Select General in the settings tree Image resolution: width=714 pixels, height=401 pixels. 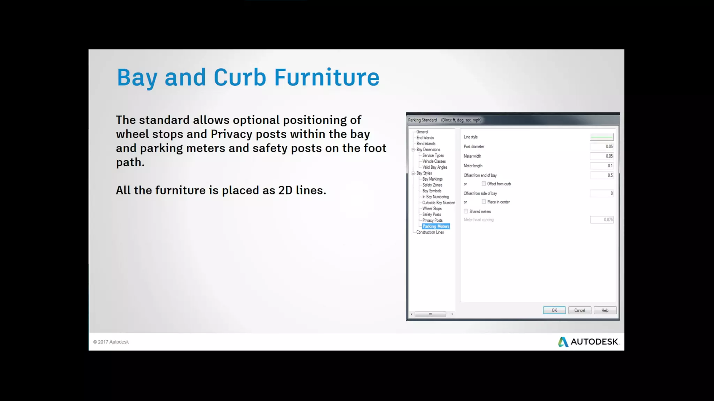tap(422, 132)
